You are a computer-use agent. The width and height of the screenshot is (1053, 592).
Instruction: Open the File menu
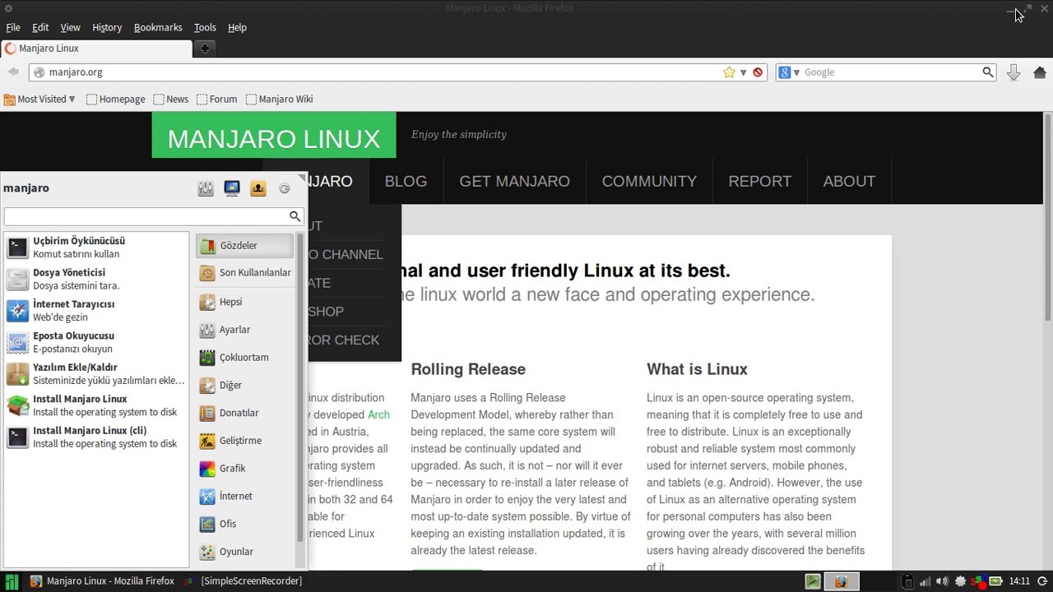[x=13, y=27]
